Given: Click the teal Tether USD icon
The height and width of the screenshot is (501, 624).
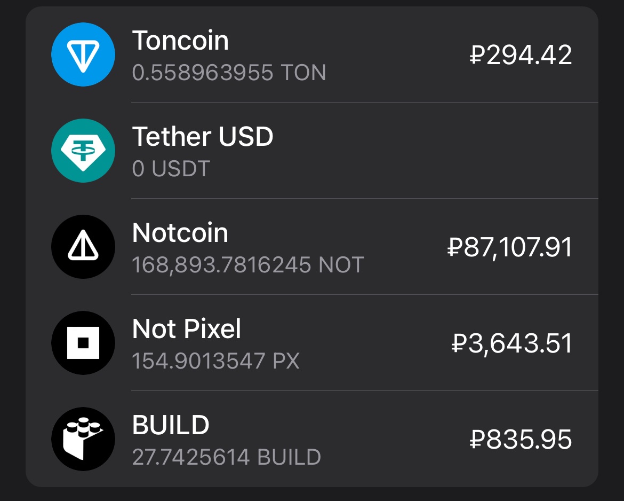Looking at the screenshot, I should pyautogui.click(x=83, y=151).
